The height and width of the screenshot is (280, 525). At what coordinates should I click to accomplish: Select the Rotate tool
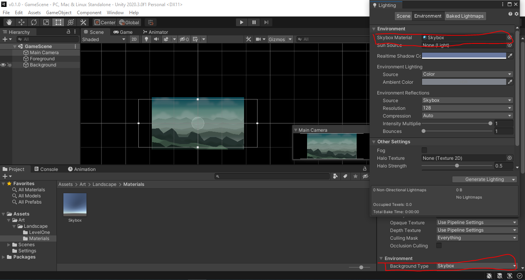point(34,22)
